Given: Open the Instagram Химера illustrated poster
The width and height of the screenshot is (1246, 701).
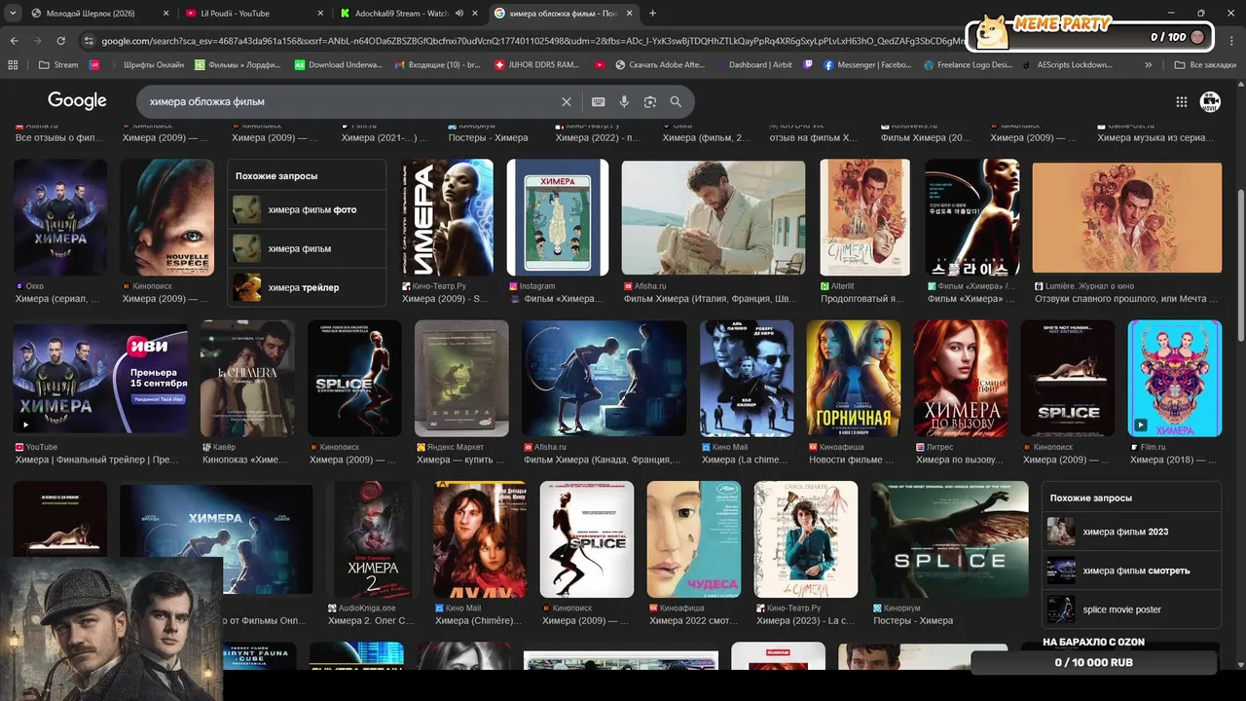Looking at the screenshot, I should pos(558,218).
